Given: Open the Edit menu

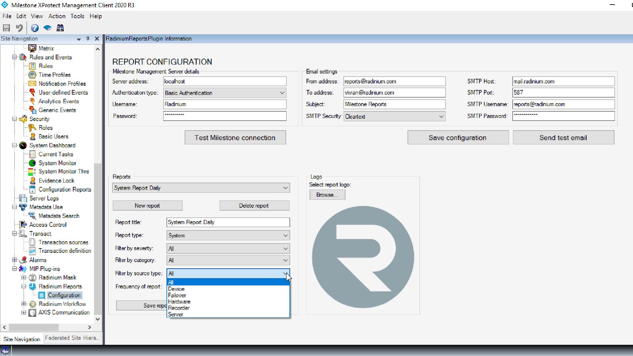Looking at the screenshot, I should (21, 16).
